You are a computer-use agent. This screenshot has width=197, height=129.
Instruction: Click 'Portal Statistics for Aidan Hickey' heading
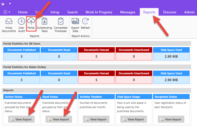pyautogui.click(x=25, y=67)
